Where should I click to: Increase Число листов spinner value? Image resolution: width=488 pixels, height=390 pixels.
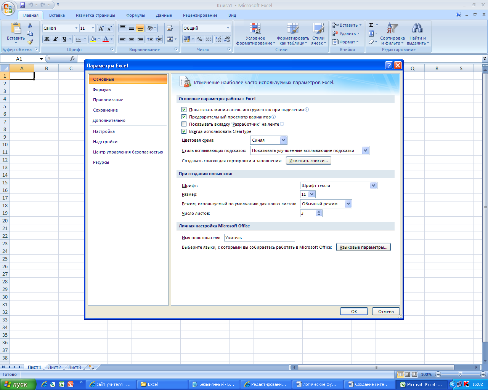[319, 211]
